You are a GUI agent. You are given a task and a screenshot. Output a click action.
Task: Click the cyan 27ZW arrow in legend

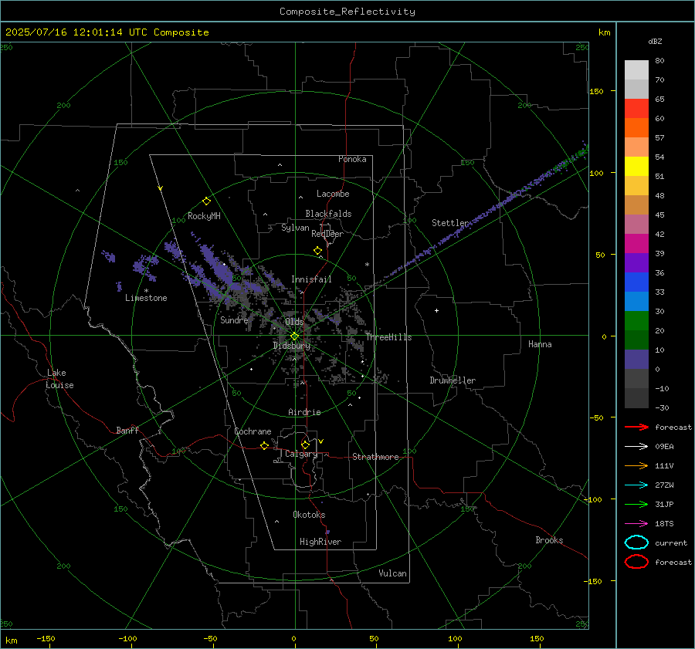point(636,485)
